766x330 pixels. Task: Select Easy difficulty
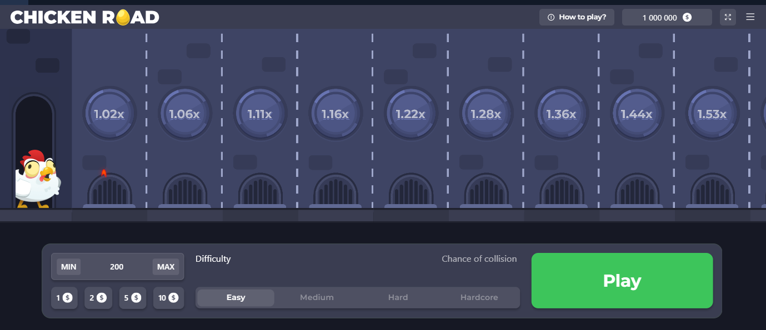pyautogui.click(x=236, y=298)
